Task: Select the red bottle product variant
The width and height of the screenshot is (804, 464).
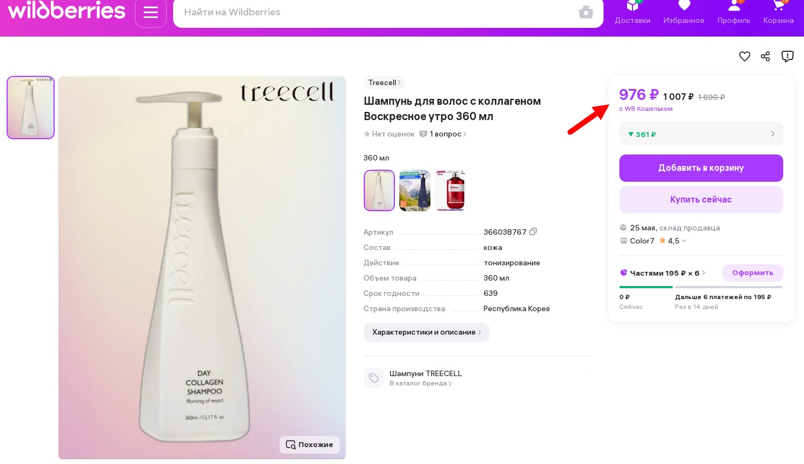Action: [450, 191]
